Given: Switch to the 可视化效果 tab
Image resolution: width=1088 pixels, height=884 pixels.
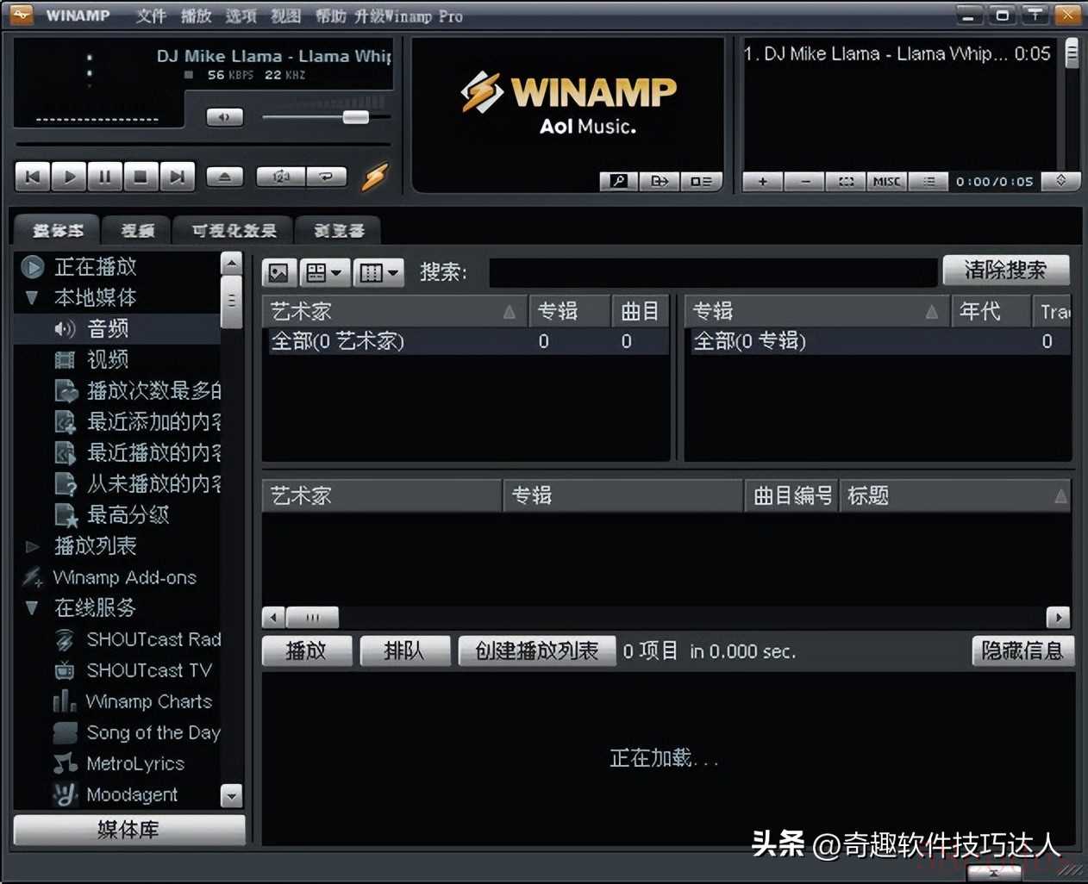Looking at the screenshot, I should tap(234, 230).
